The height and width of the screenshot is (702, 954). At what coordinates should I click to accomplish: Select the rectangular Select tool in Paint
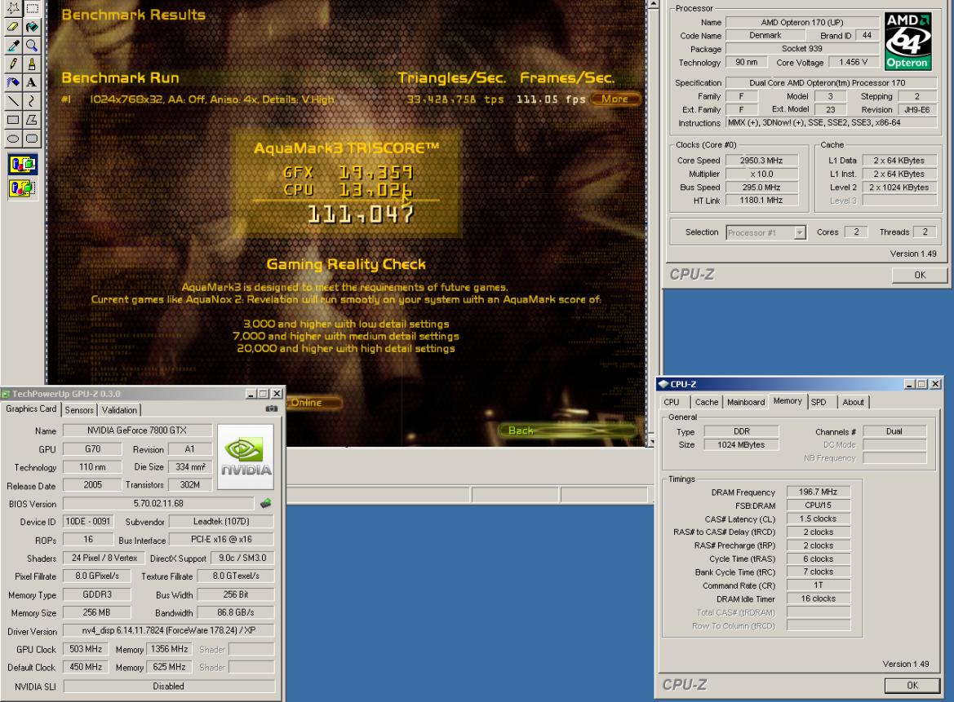point(32,8)
